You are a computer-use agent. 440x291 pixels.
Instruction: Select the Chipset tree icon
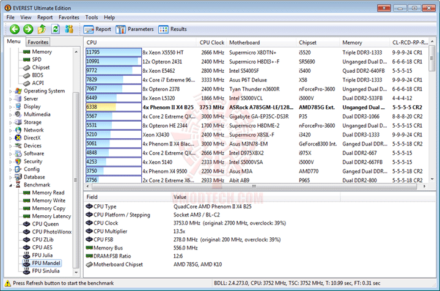(27, 68)
